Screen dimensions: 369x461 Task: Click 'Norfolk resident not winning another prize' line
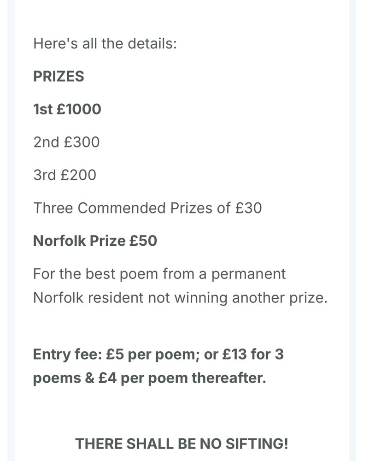180,298
